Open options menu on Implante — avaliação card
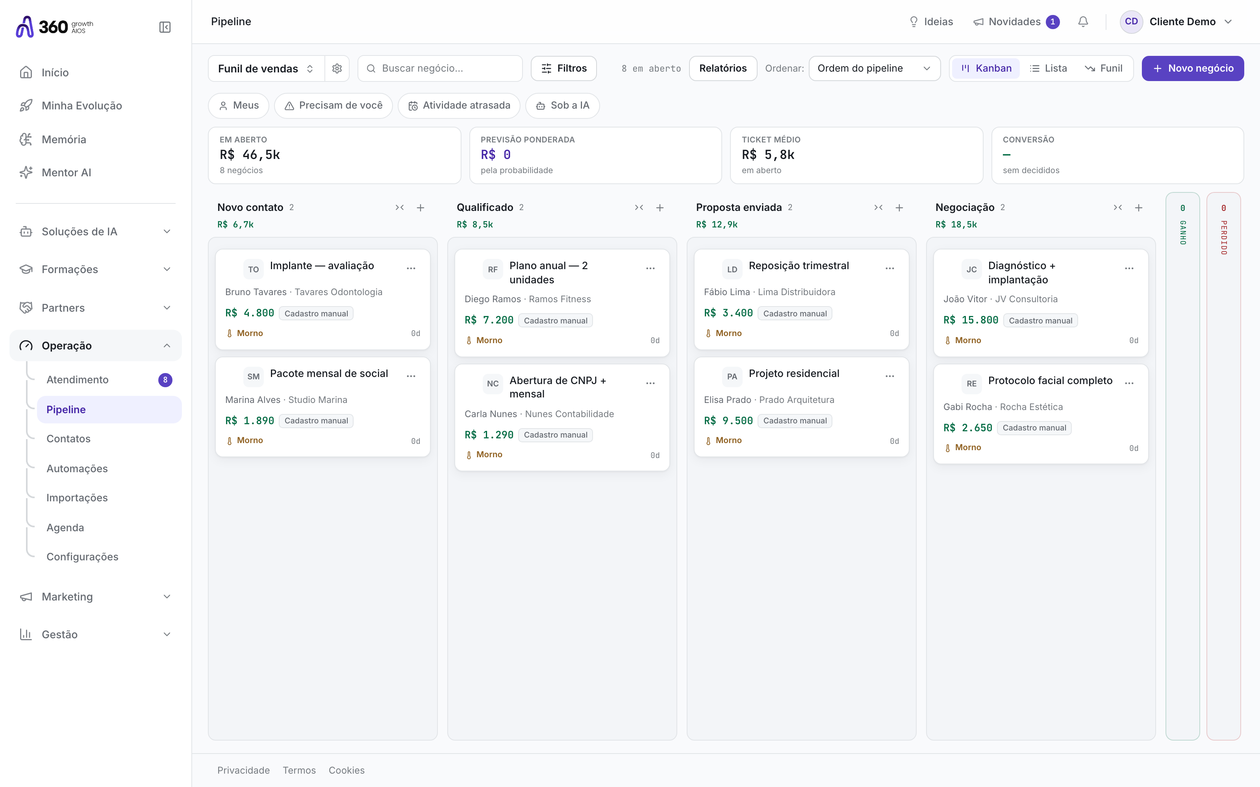Viewport: 1260px width, 787px height. 411,269
